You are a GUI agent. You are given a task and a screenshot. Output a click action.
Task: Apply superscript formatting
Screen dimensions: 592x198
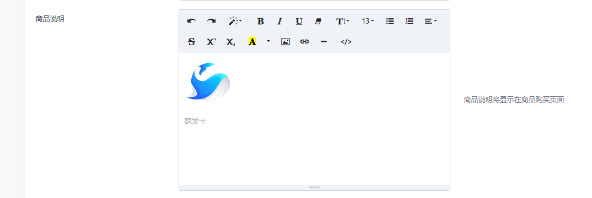tap(212, 41)
